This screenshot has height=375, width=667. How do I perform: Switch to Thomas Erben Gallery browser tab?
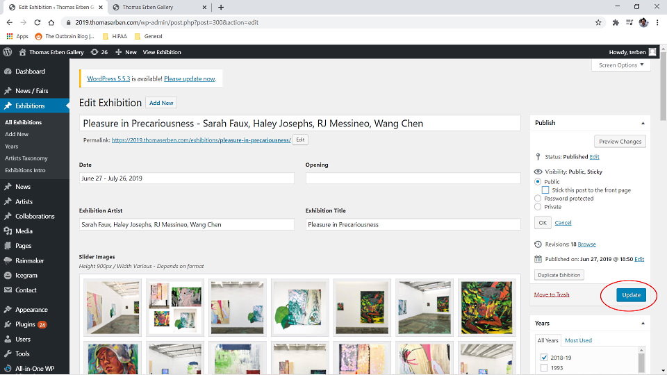[x=159, y=7]
